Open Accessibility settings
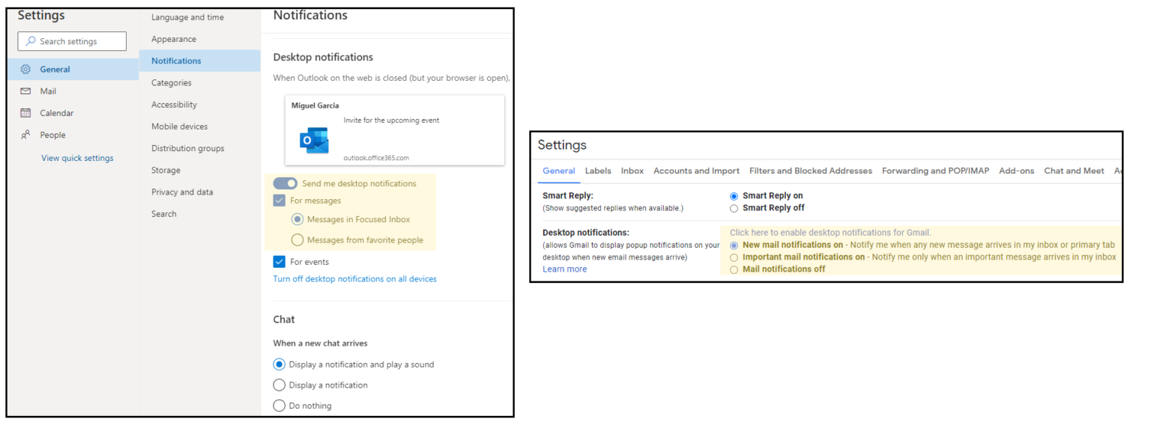Image resolution: width=1151 pixels, height=425 pixels. (x=174, y=105)
